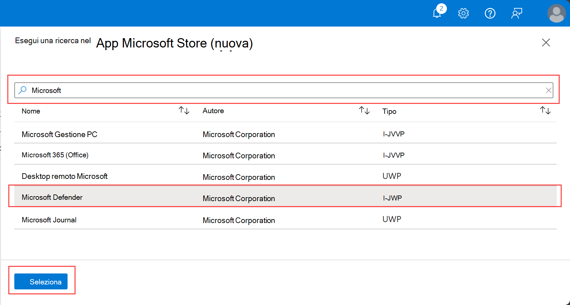Click Microsoft Corporation author for Microsoft Journal
Image resolution: width=570 pixels, height=305 pixels.
click(239, 220)
